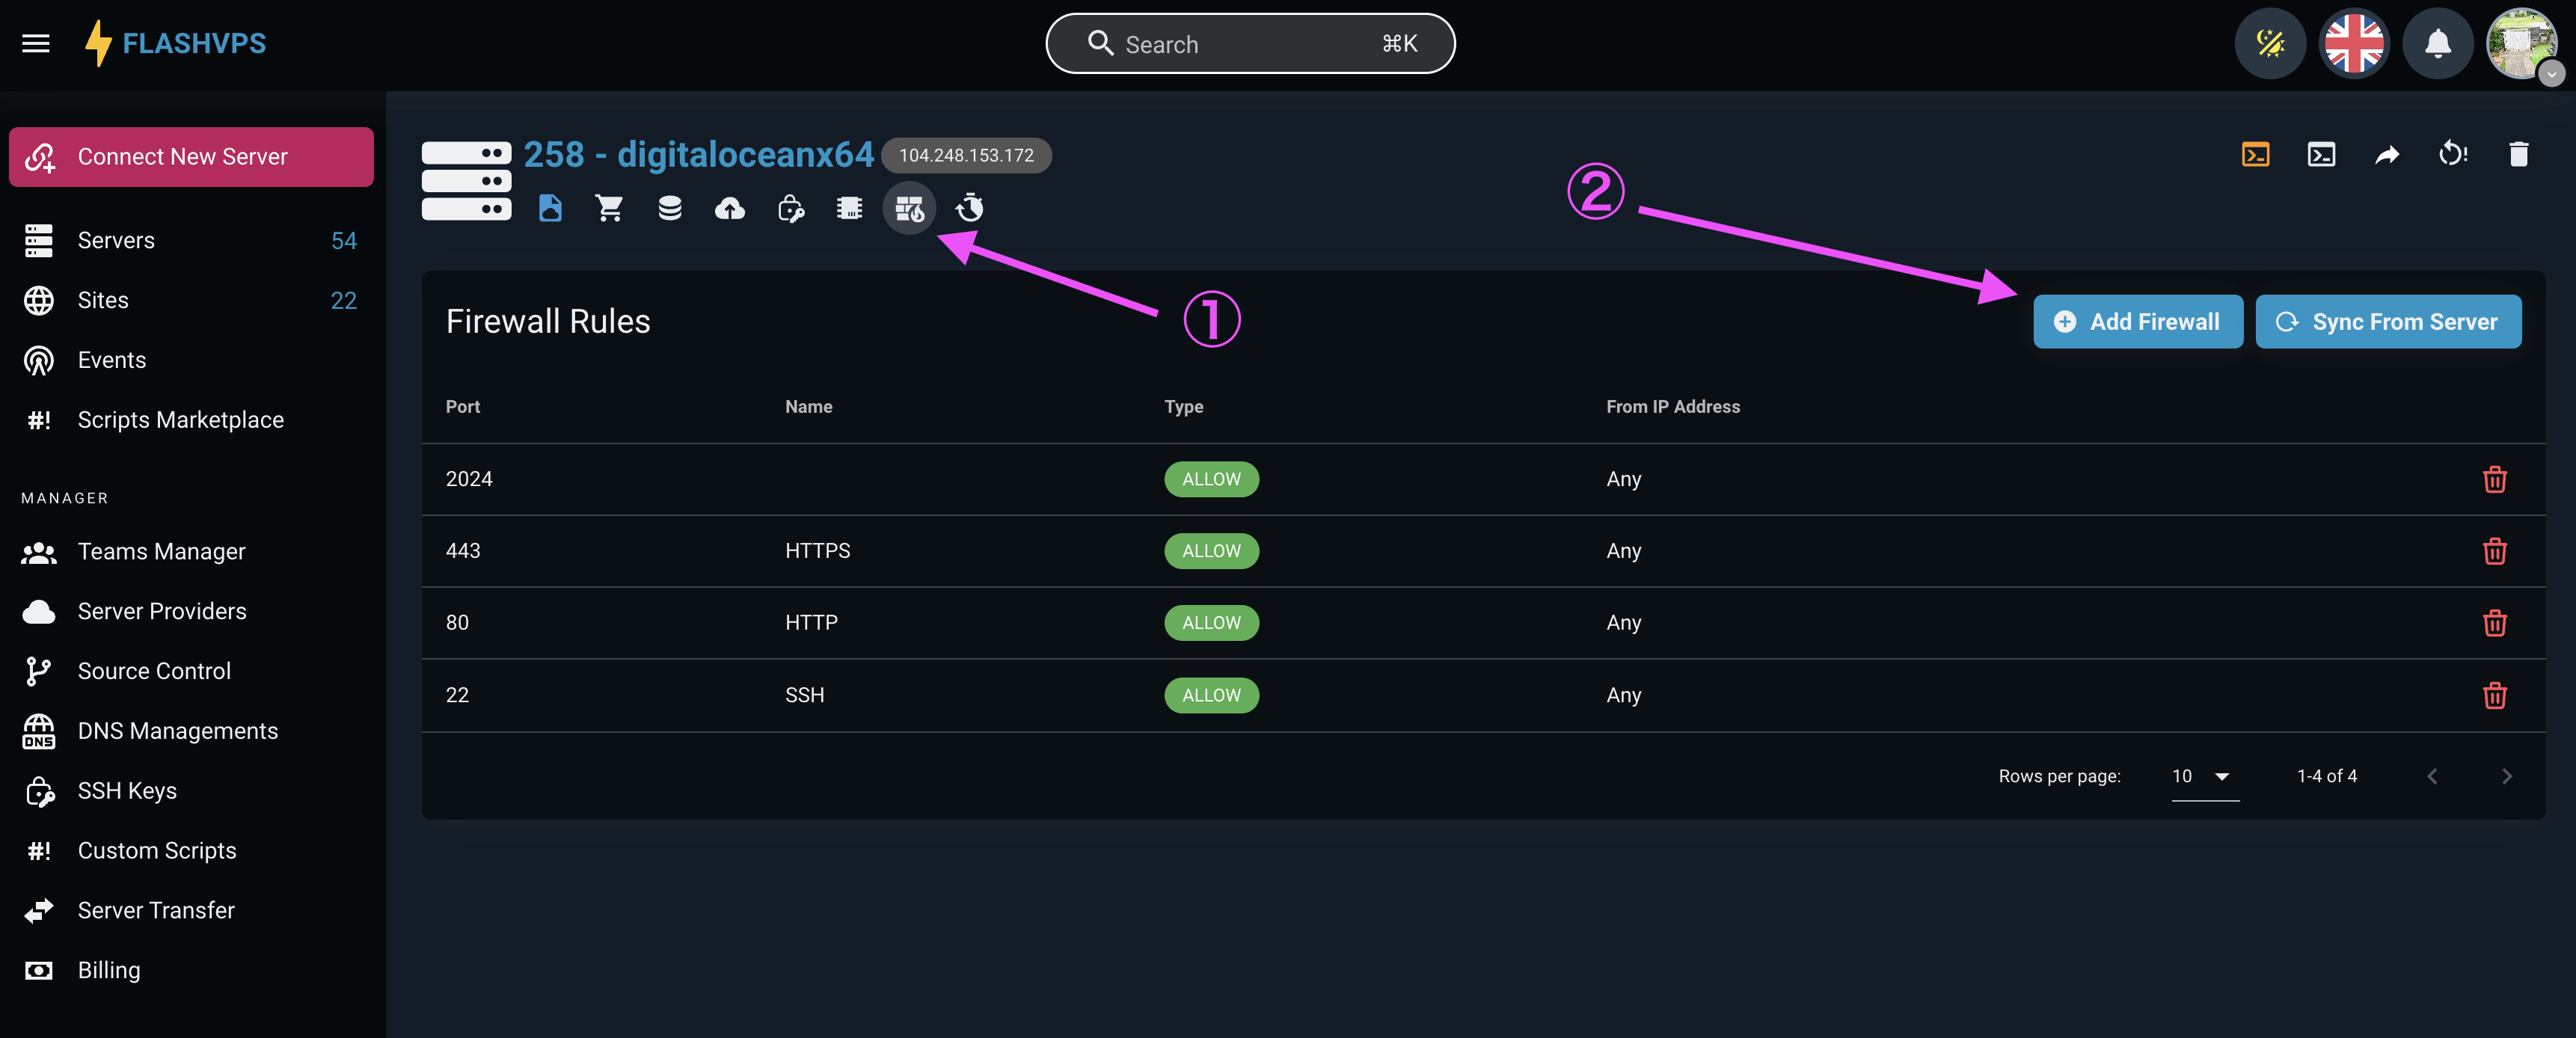The image size is (2576, 1038).
Task: Click the reboot server icon with exclamation
Action: 2452,154
